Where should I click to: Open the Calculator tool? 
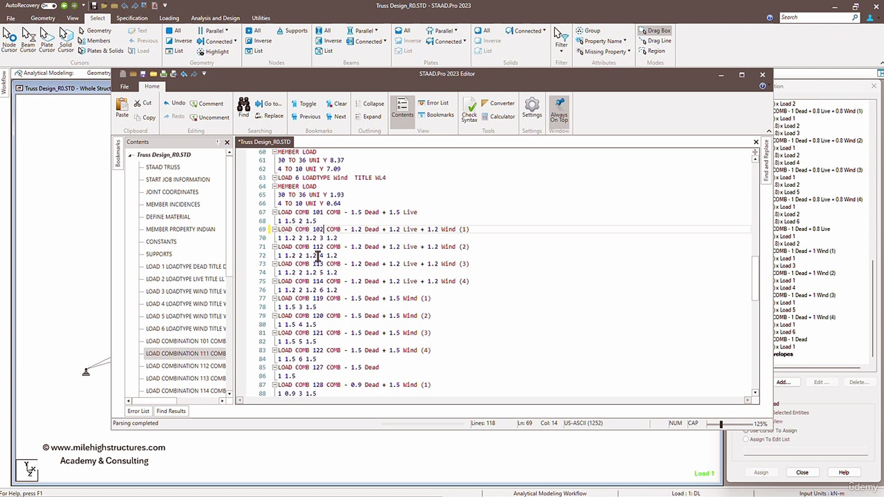pyautogui.click(x=498, y=117)
